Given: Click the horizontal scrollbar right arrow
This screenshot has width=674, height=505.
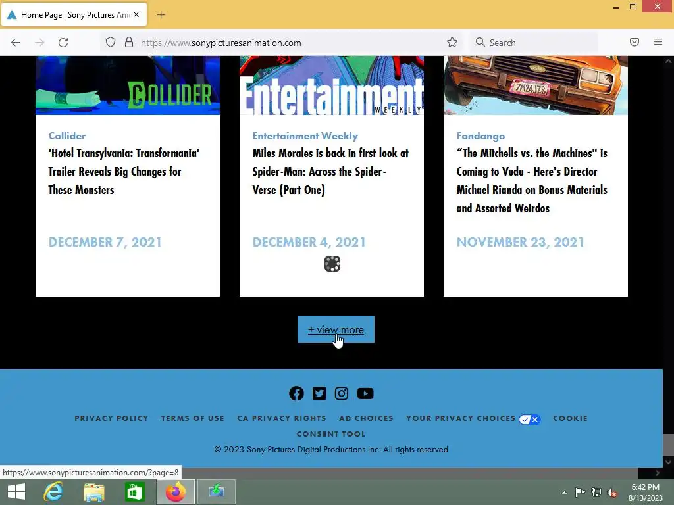Looking at the screenshot, I should [x=658, y=473].
